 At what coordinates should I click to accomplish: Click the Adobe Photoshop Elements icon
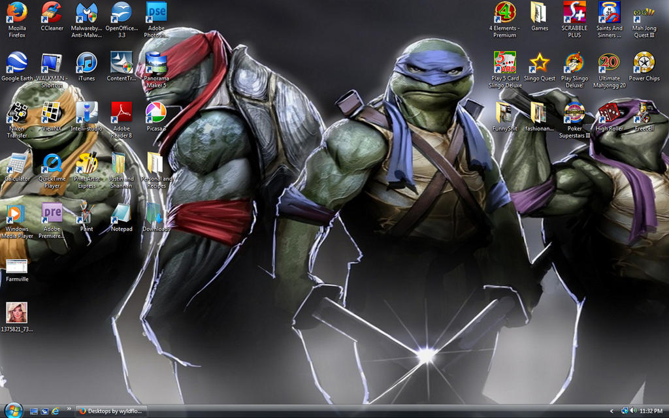[x=156, y=13]
